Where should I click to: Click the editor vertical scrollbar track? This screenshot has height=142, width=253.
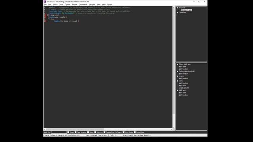click(x=174, y=120)
